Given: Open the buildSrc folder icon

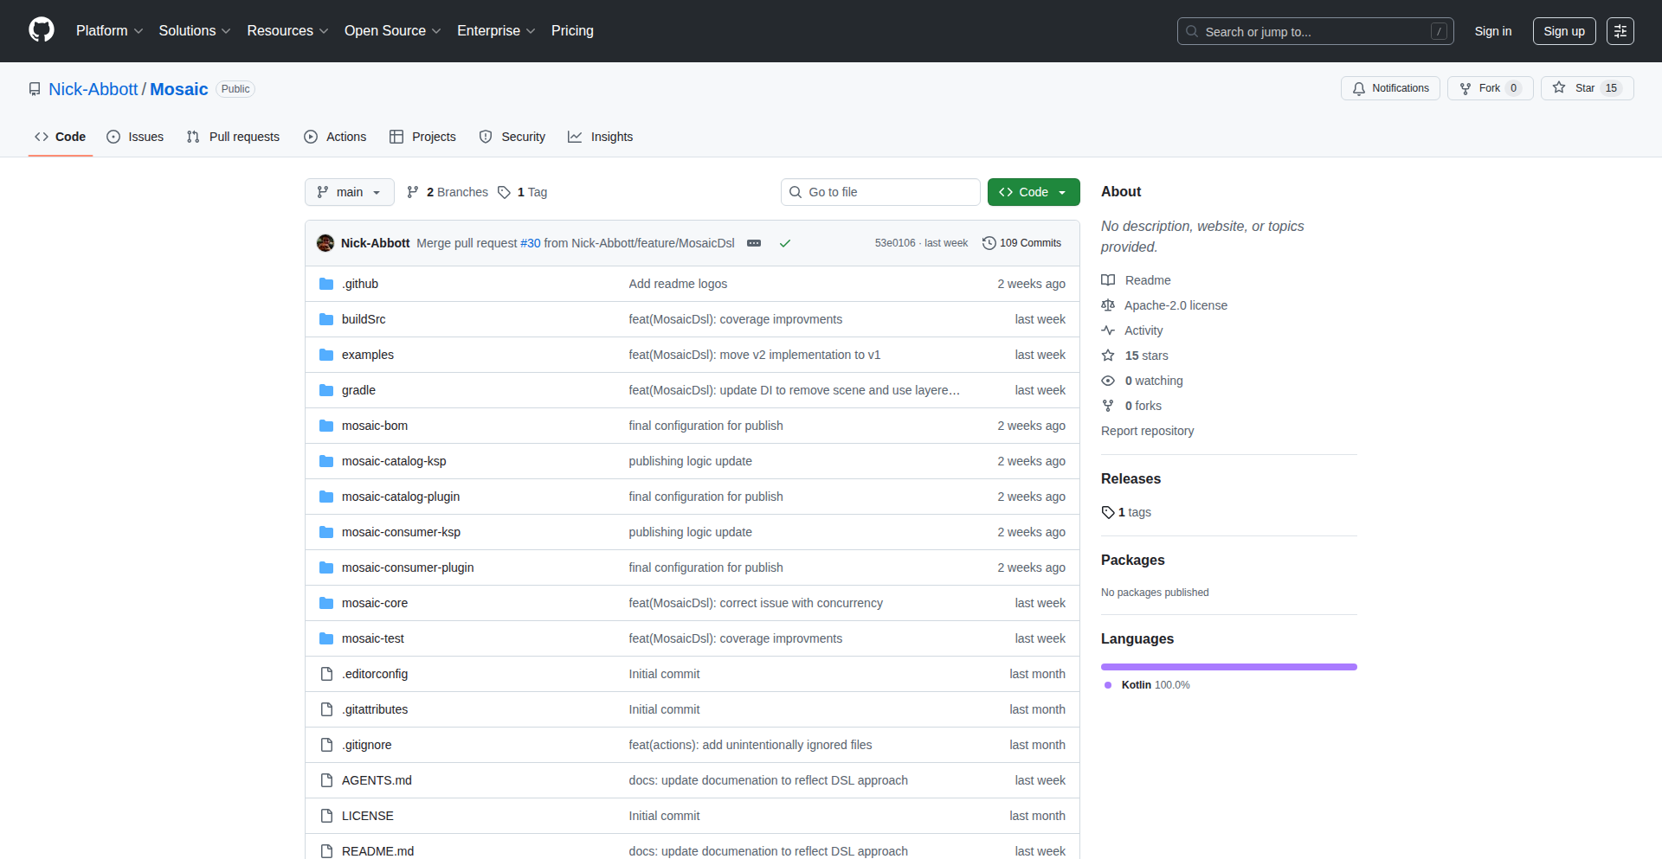Looking at the screenshot, I should click(326, 319).
